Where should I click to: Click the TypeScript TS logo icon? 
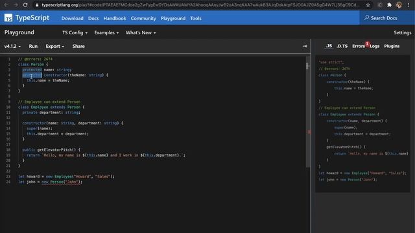[8, 18]
